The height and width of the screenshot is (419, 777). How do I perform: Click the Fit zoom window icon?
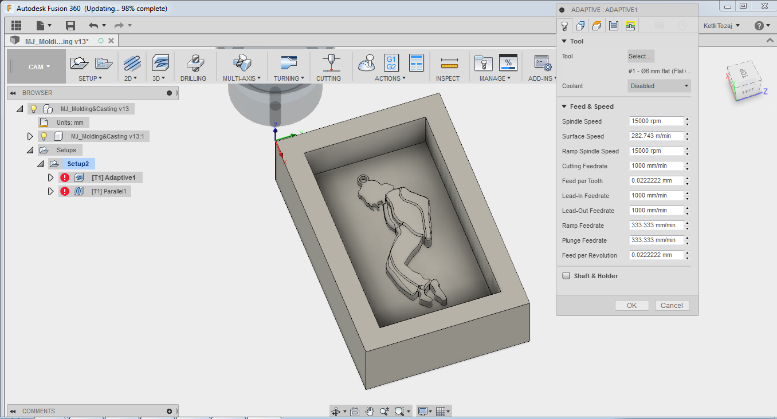399,411
